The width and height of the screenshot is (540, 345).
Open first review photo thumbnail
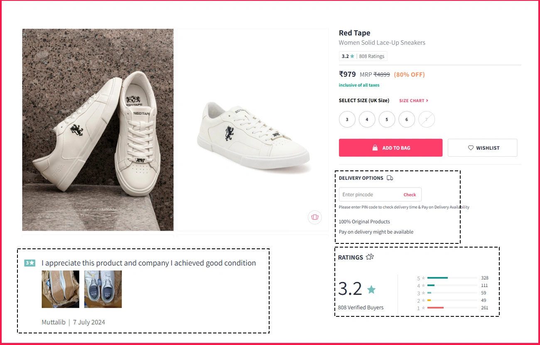pos(60,289)
